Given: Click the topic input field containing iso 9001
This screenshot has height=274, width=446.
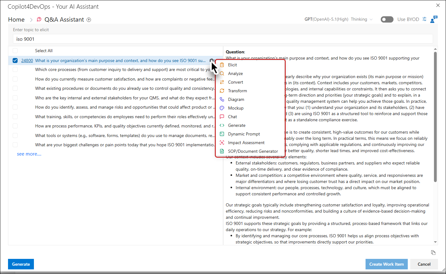Looking at the screenshot, I should pos(223,39).
